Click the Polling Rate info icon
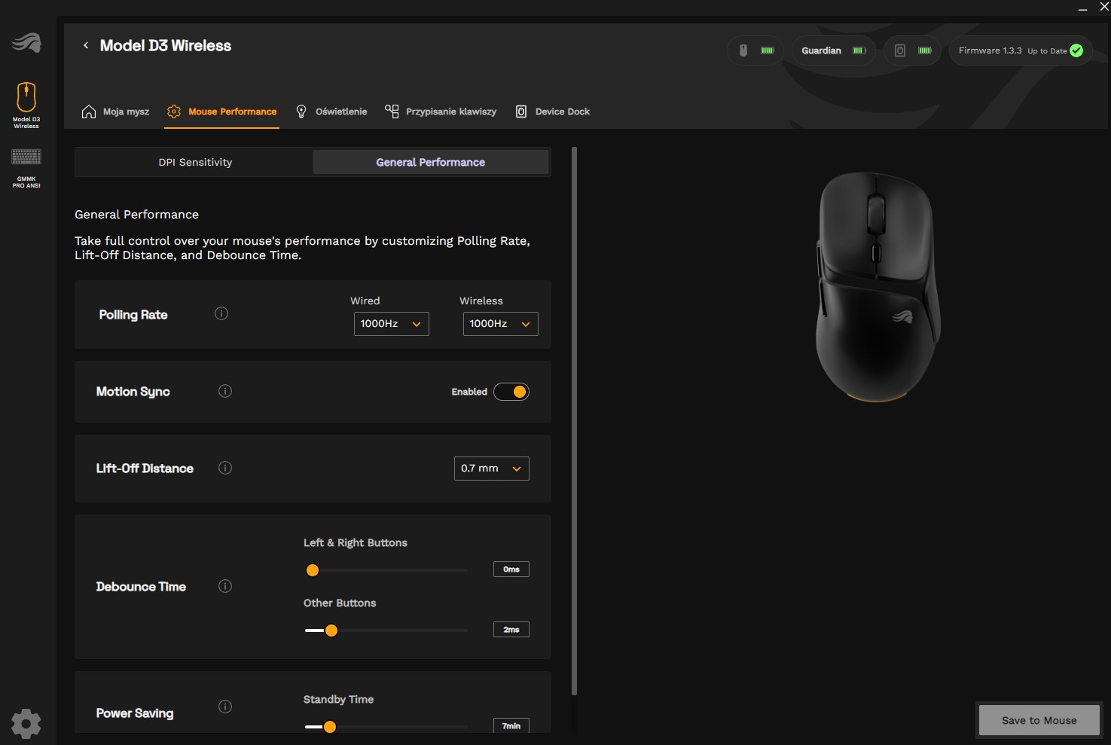This screenshot has height=745, width=1111. (x=221, y=314)
